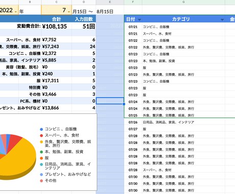Click the teal 日用品、消耗品 legend dot
Image resolution: width=235 pixels, height=194 pixels.
41,164
